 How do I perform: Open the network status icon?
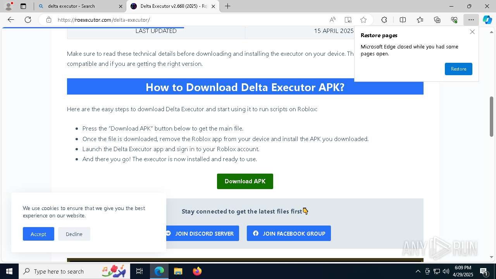pos(437,271)
